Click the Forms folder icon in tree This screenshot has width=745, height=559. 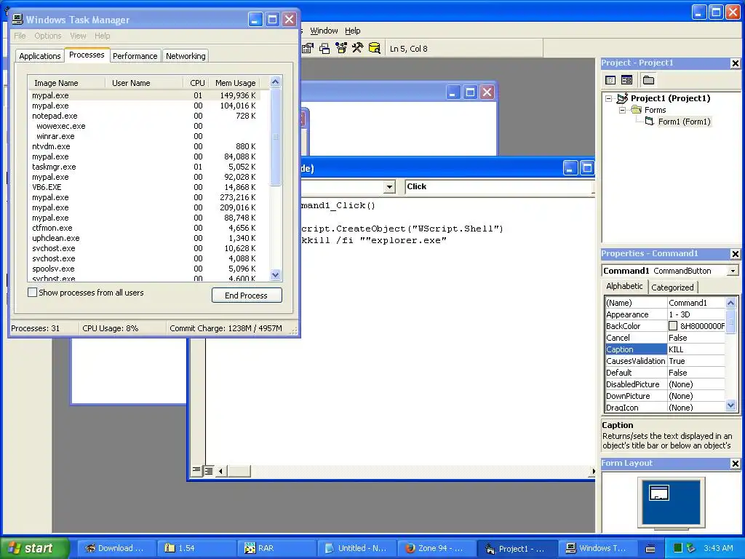tap(636, 110)
